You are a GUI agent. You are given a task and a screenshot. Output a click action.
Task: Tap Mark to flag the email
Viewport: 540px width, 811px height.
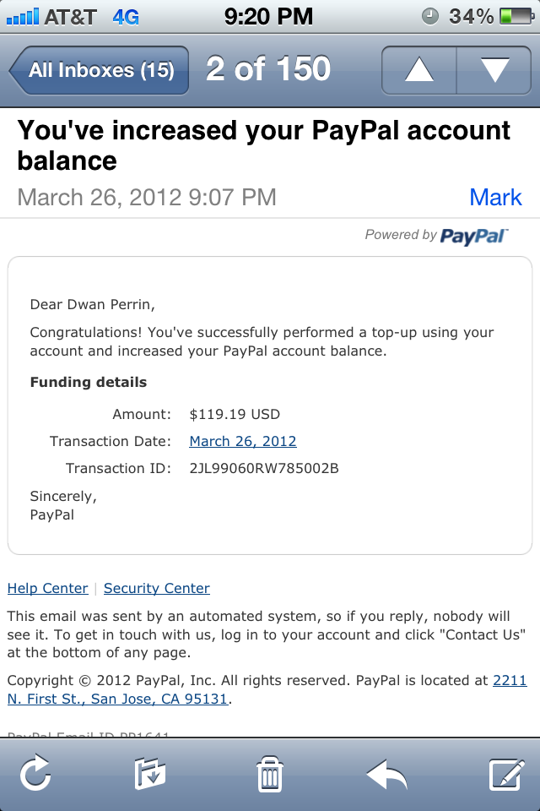coord(495,198)
